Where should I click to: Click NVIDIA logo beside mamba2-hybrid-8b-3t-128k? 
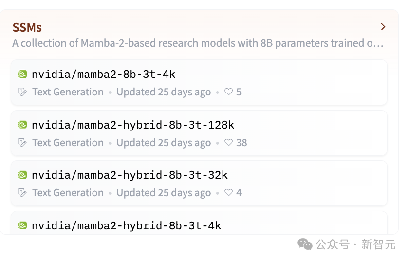22,125
